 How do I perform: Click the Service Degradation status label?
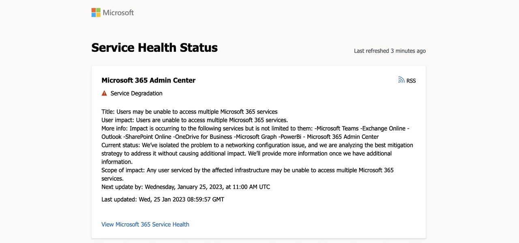pos(136,93)
